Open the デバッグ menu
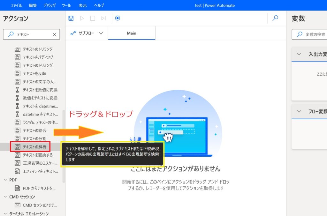This screenshot has width=327, height=216. pyautogui.click(x=49, y=5)
